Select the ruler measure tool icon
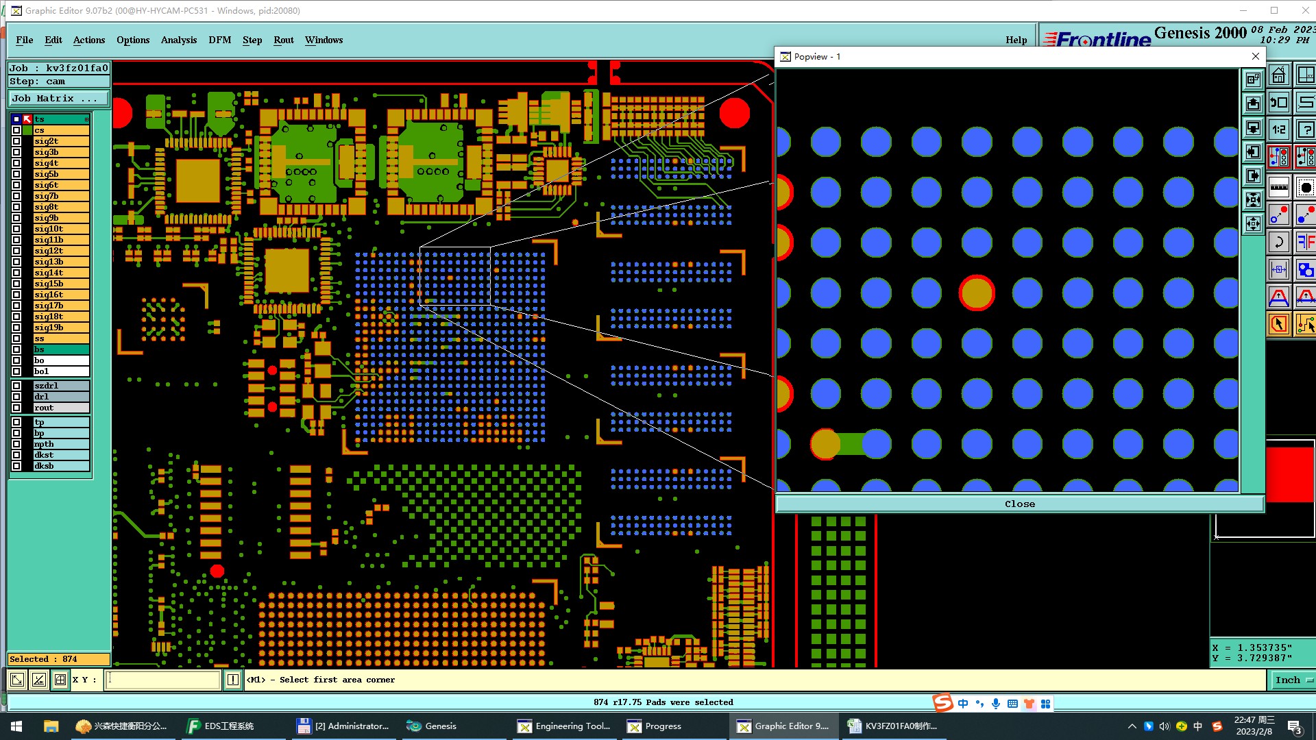Image resolution: width=1316 pixels, height=740 pixels. point(1279,186)
